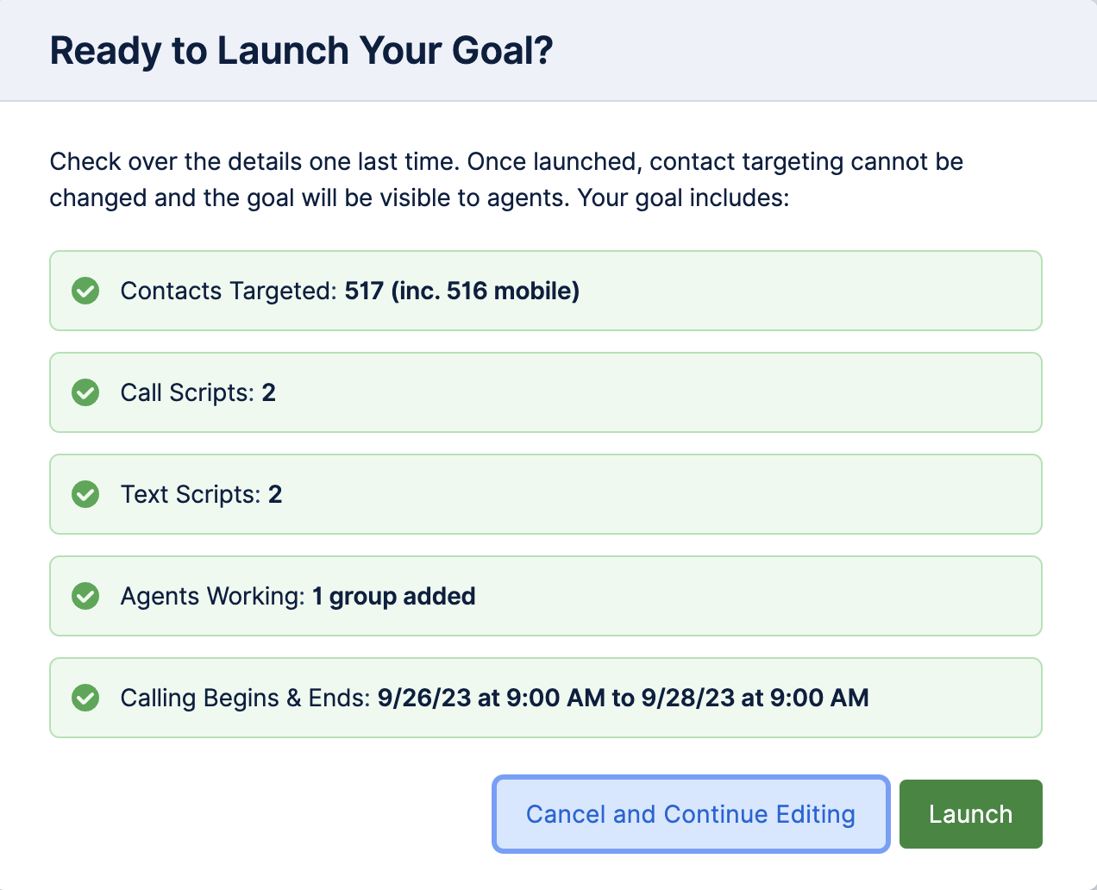1097x890 pixels.
Task: Click the Agents Working summary row
Action: click(x=546, y=596)
